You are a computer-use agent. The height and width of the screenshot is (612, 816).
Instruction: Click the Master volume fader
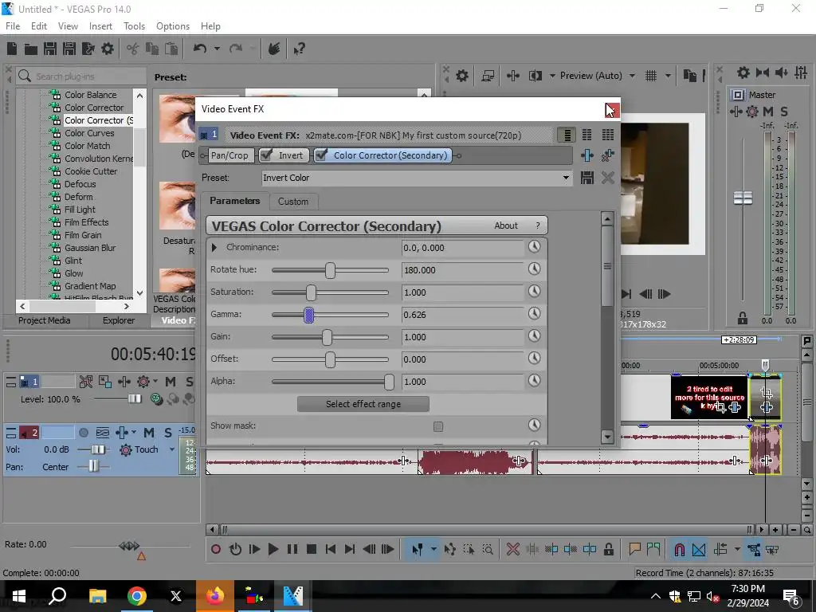(743, 198)
